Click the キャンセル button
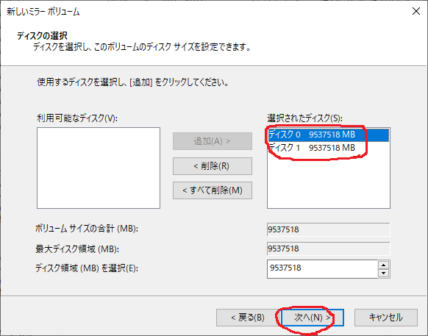Viewport: 428px width, 336px height. click(386, 318)
